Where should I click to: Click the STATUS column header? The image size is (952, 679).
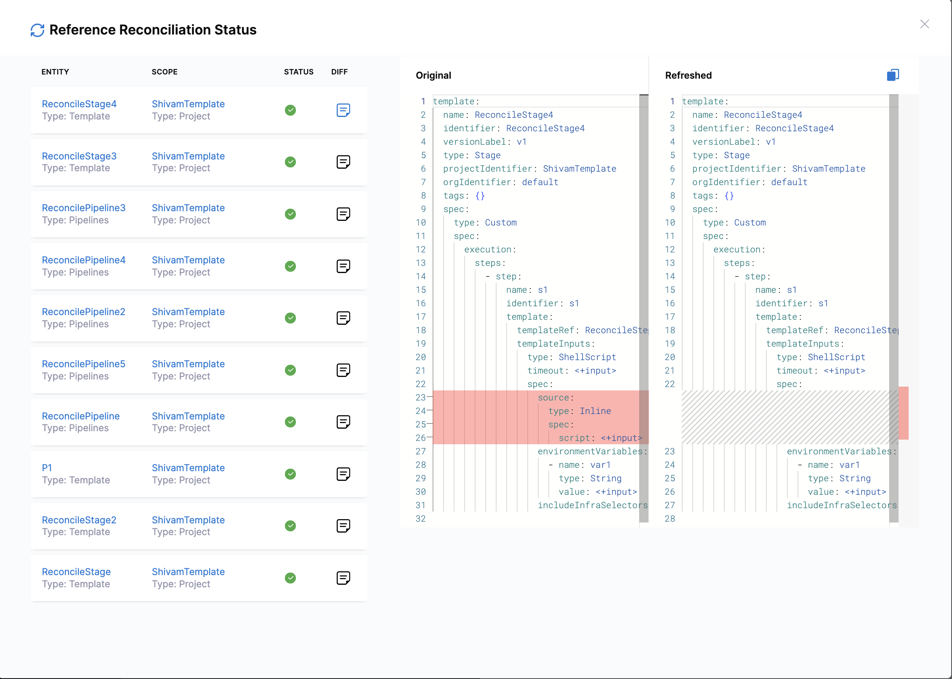coord(298,72)
